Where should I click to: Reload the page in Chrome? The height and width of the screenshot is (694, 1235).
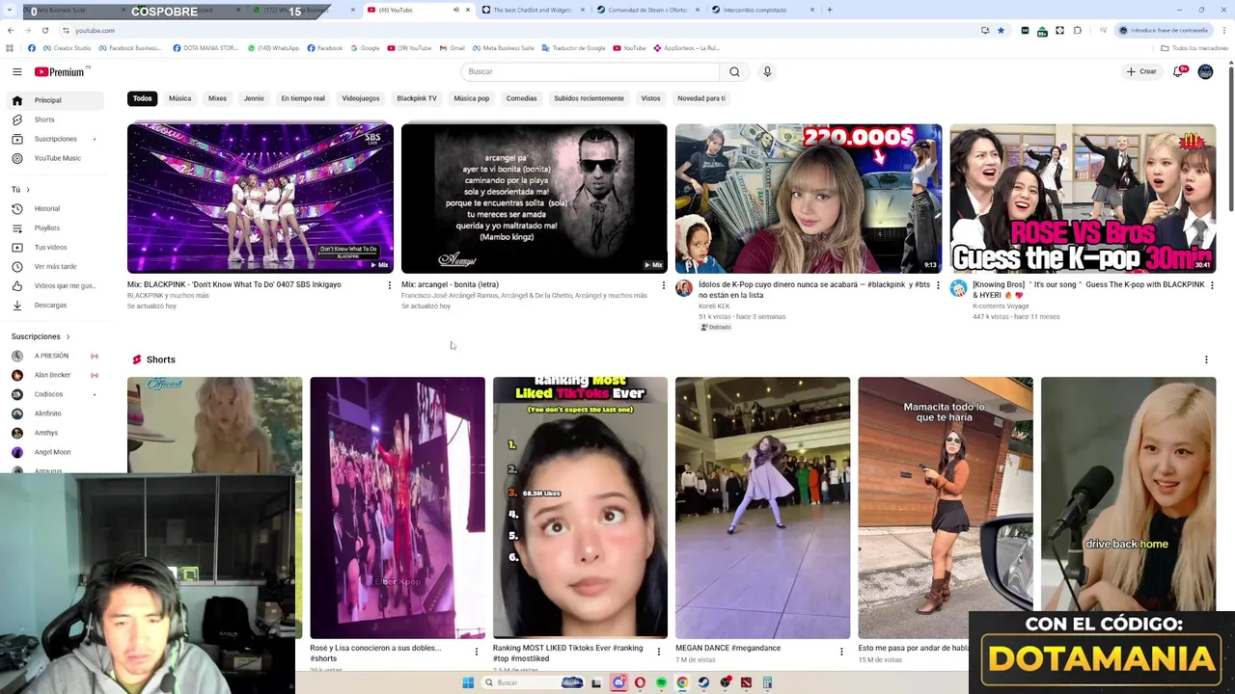coord(45,30)
